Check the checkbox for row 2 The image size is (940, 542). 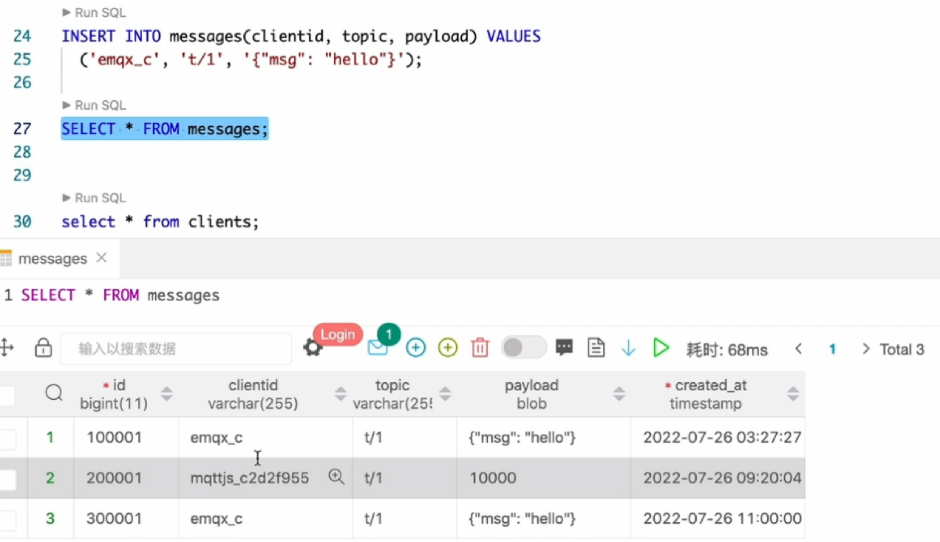(x=8, y=480)
